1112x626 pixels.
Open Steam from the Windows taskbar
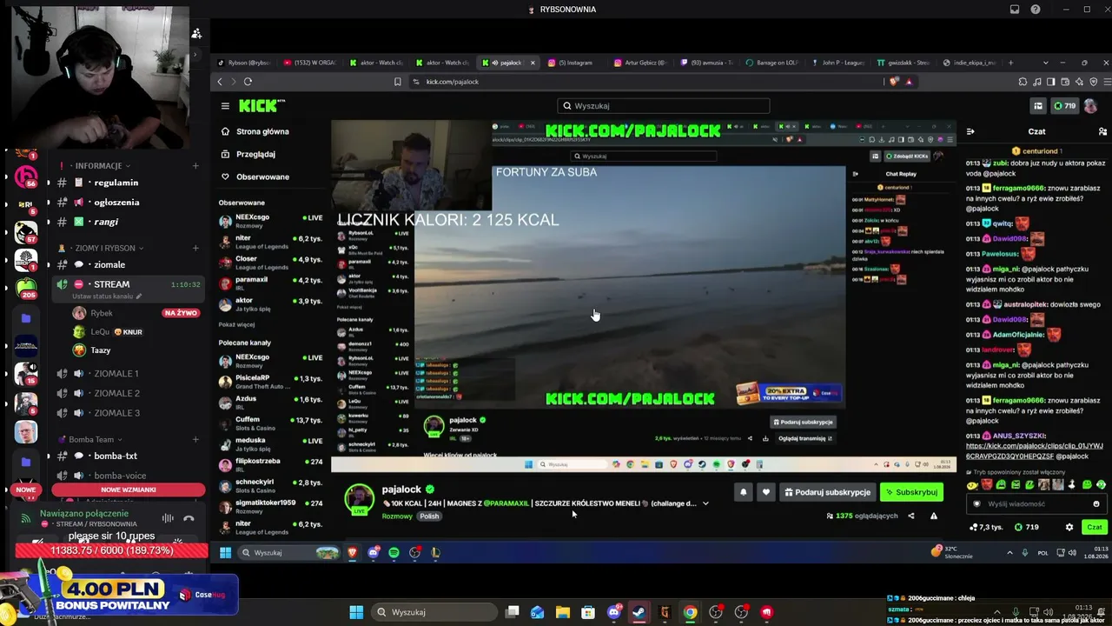tap(639, 612)
